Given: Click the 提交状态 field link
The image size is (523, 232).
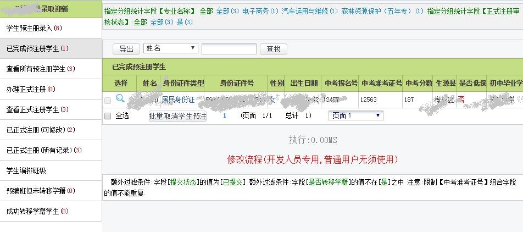Looking at the screenshot, I should 183,183.
